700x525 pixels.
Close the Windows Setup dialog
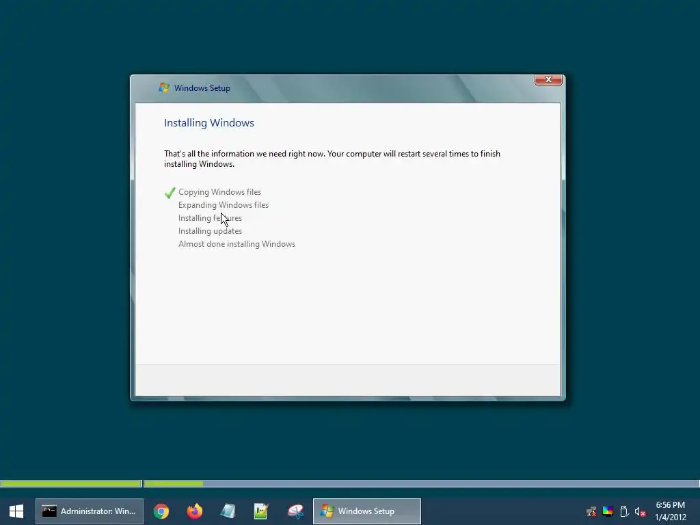(x=548, y=79)
